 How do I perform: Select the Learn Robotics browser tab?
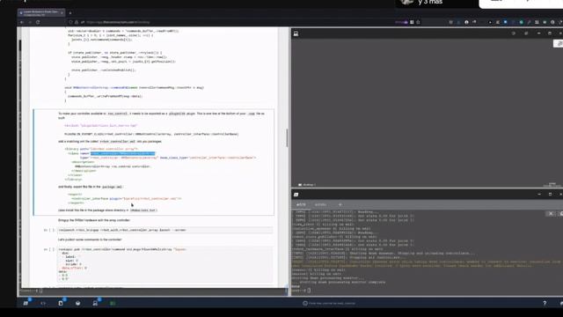click(40, 13)
